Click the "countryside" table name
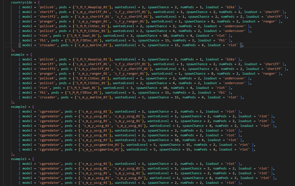The height and width of the screenshot is (186, 295). pos(22,2)
